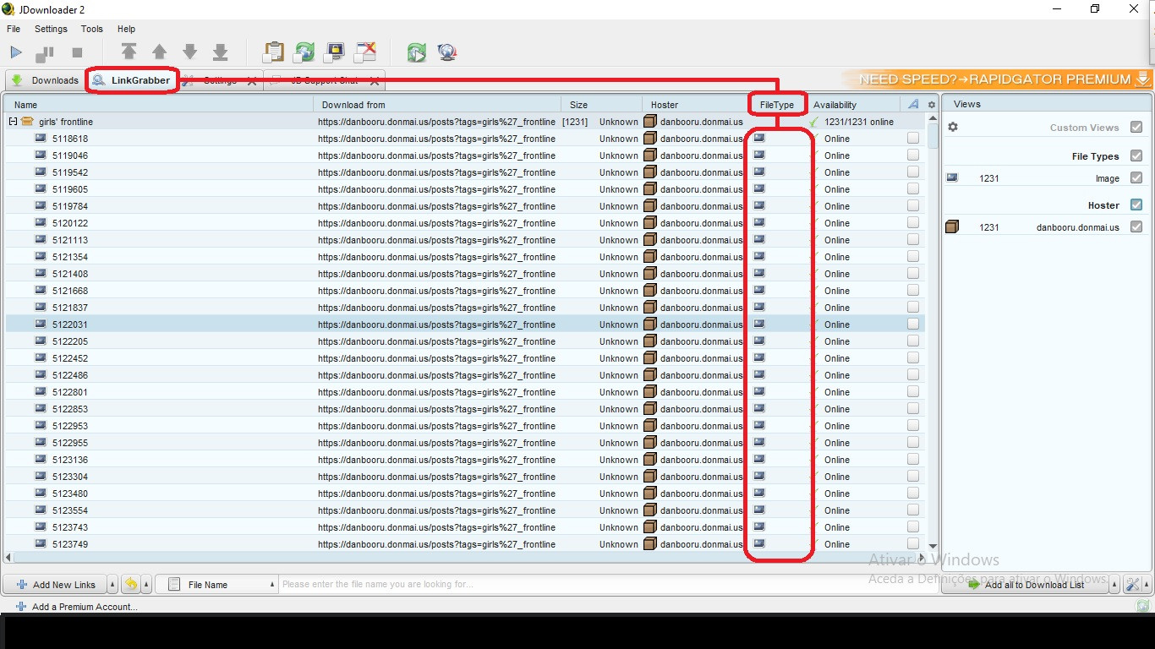Toggle Clipboard Observer clipboard icon

click(x=273, y=52)
